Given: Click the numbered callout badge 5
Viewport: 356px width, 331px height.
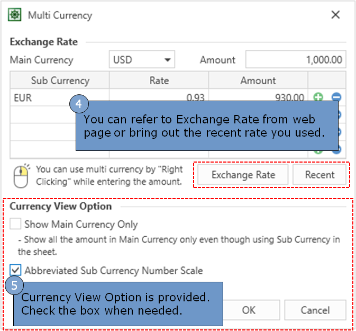Looking at the screenshot, I should click(x=14, y=285).
